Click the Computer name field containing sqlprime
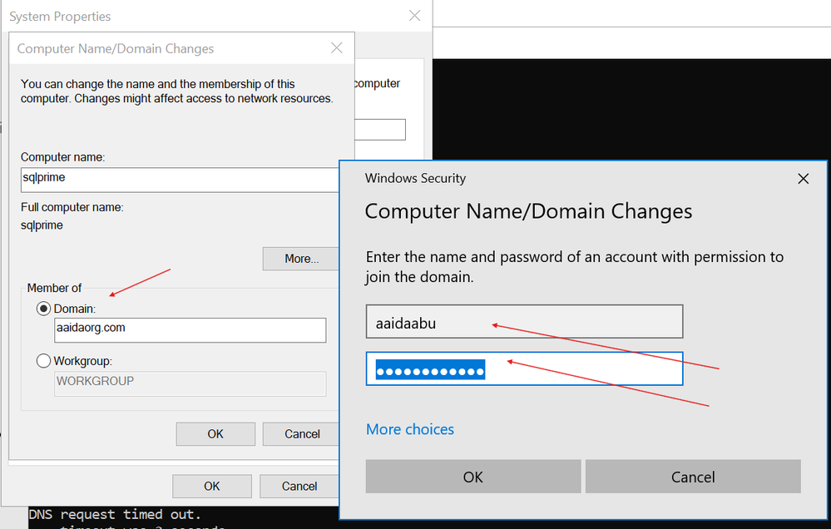Image resolution: width=831 pixels, height=529 pixels. click(x=181, y=180)
